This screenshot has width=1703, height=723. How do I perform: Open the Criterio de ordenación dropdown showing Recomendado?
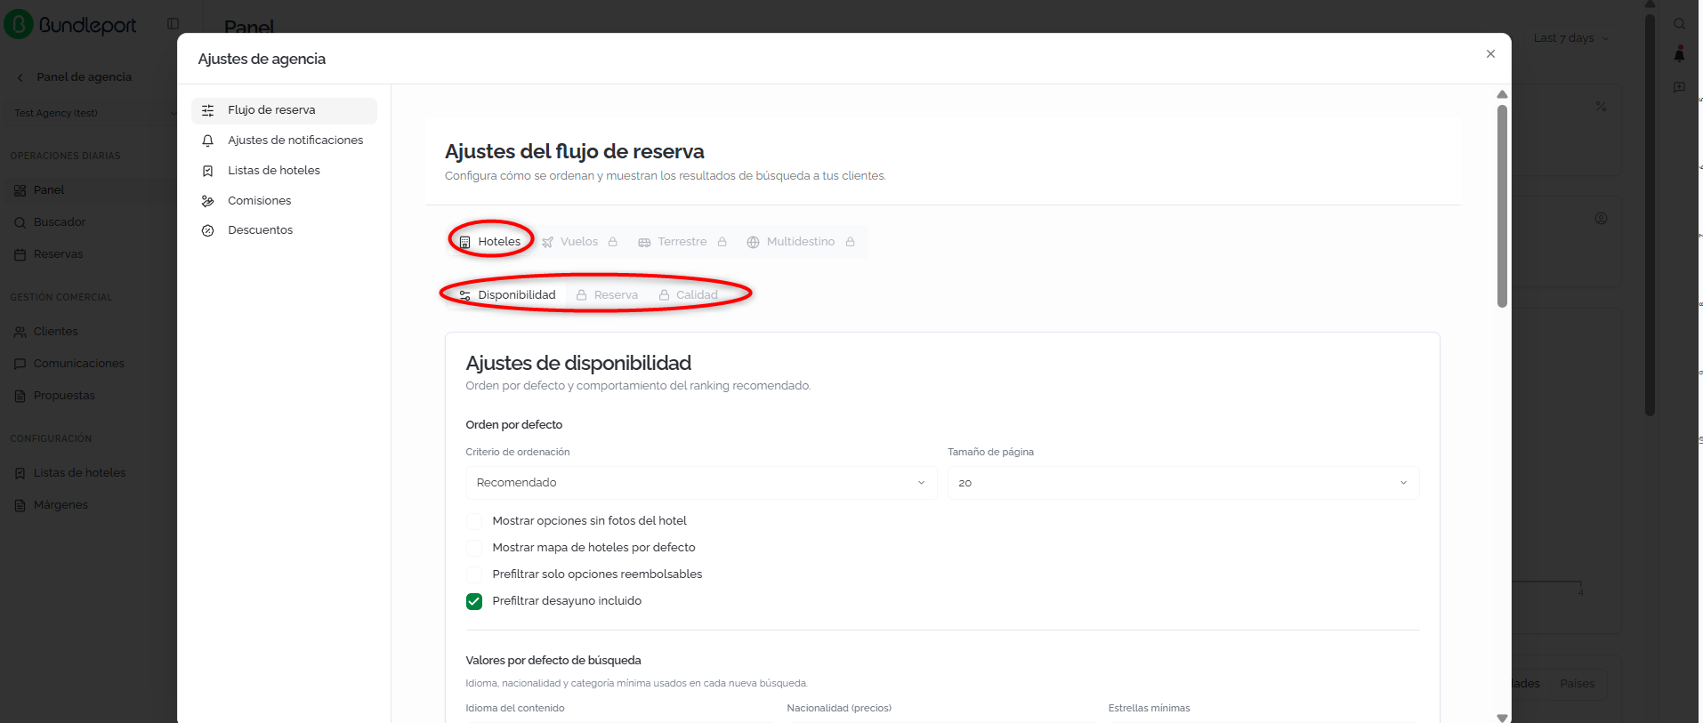tap(701, 483)
